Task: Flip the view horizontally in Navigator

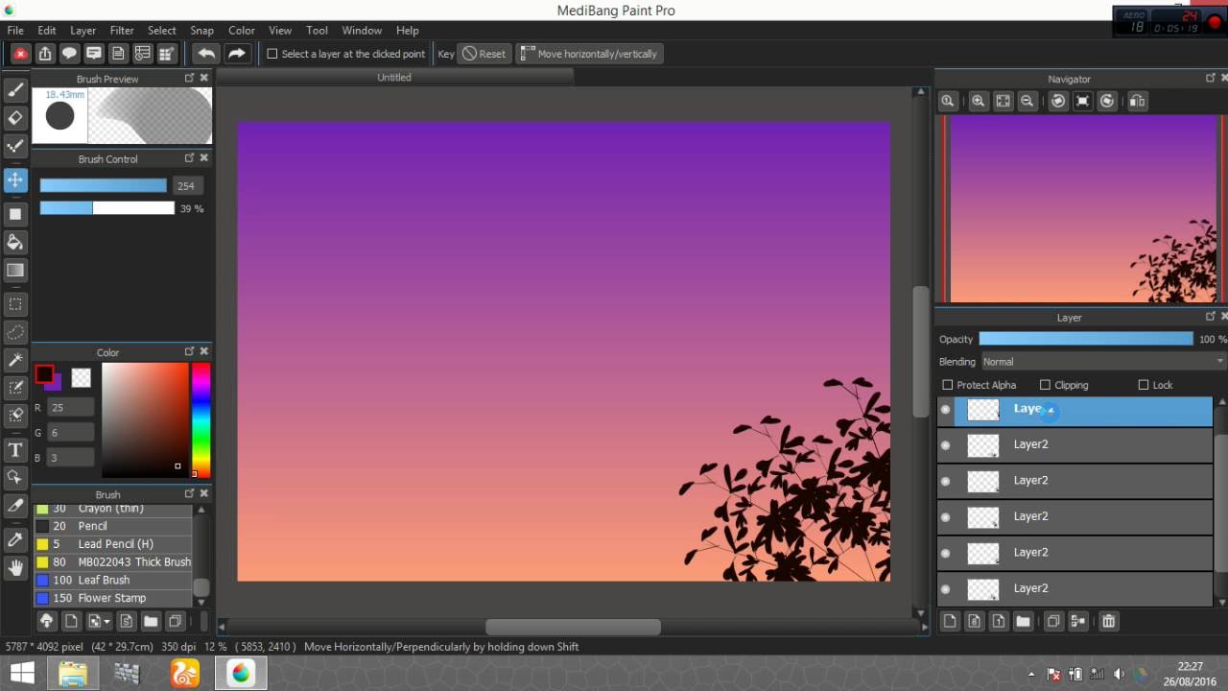Action: tap(1137, 101)
